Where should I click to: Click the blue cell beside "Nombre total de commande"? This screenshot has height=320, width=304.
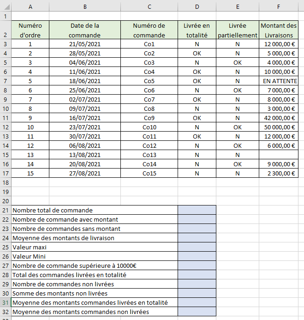click(x=197, y=210)
